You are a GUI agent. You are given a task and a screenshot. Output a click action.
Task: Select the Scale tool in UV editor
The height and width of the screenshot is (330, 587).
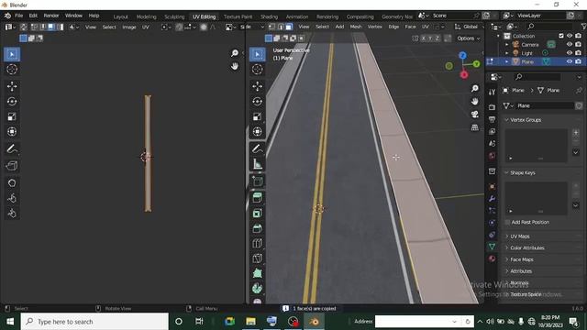click(12, 116)
